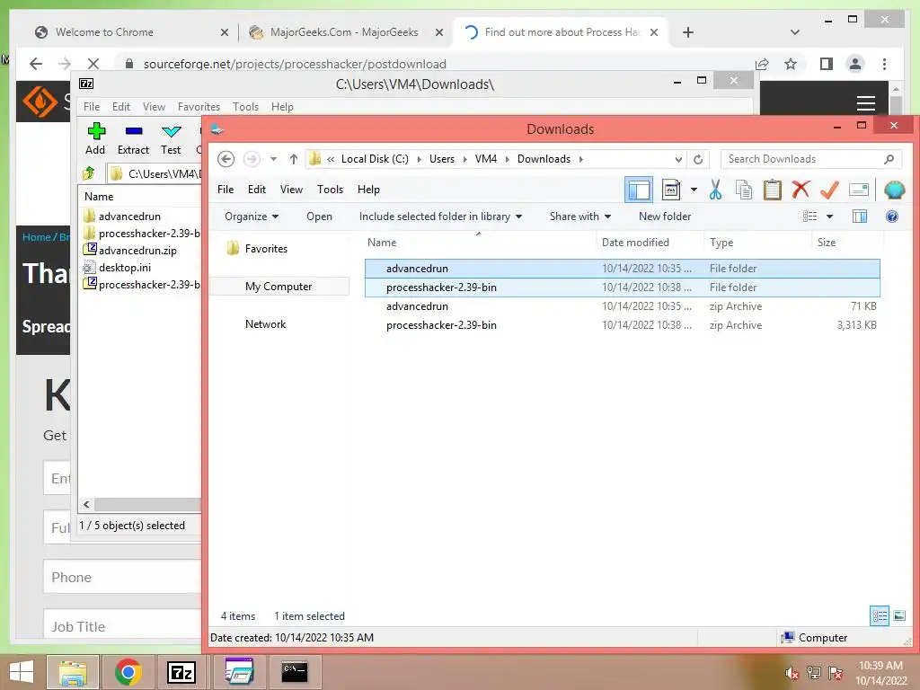920x690 pixels.
Task: Select the processhacker-2.39-bin zip Archive file
Action: point(623,325)
